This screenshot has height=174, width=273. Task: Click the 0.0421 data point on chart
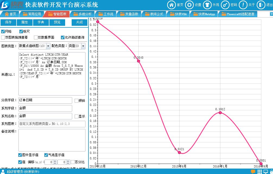tap(179, 152)
